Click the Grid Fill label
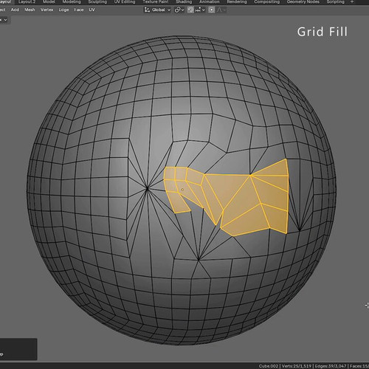 click(x=323, y=32)
